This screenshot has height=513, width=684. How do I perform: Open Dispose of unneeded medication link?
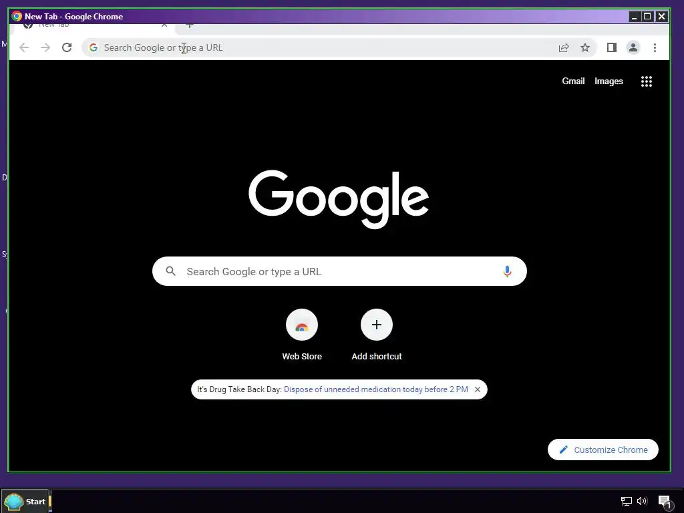(x=376, y=389)
